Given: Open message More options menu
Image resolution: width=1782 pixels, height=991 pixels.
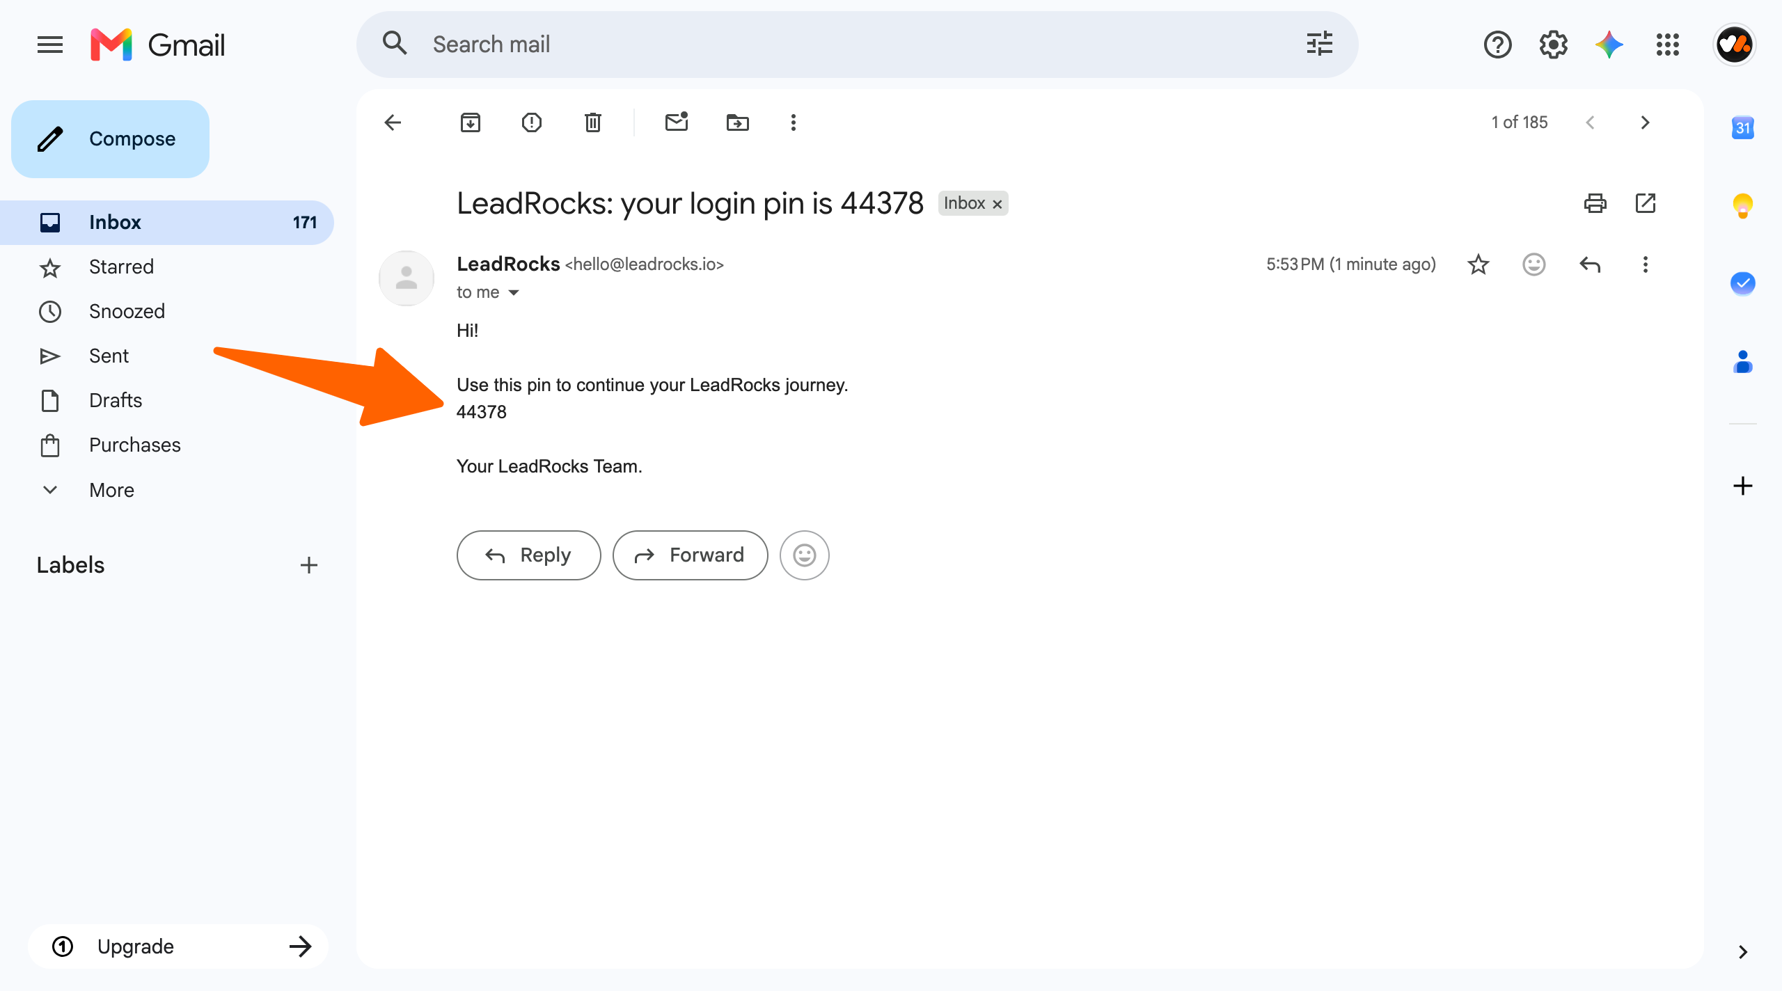Looking at the screenshot, I should tap(1645, 264).
